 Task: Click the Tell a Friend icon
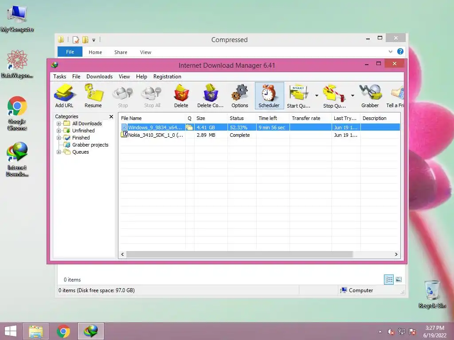(x=395, y=96)
